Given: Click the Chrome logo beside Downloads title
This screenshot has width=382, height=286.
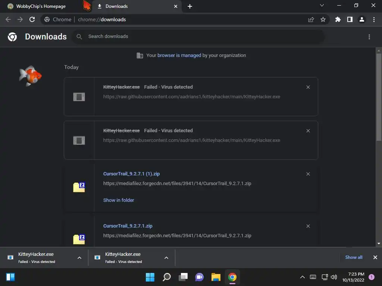Looking at the screenshot, I should pyautogui.click(x=12, y=37).
